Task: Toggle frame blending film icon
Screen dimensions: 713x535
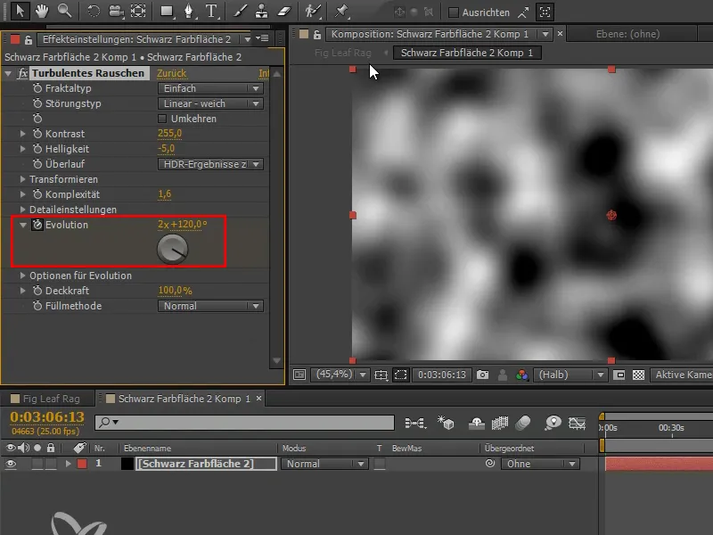Action: point(499,423)
